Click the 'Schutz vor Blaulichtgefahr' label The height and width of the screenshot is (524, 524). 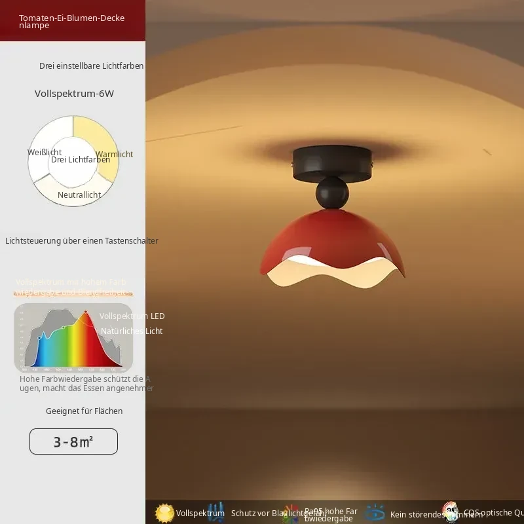[x=278, y=514]
